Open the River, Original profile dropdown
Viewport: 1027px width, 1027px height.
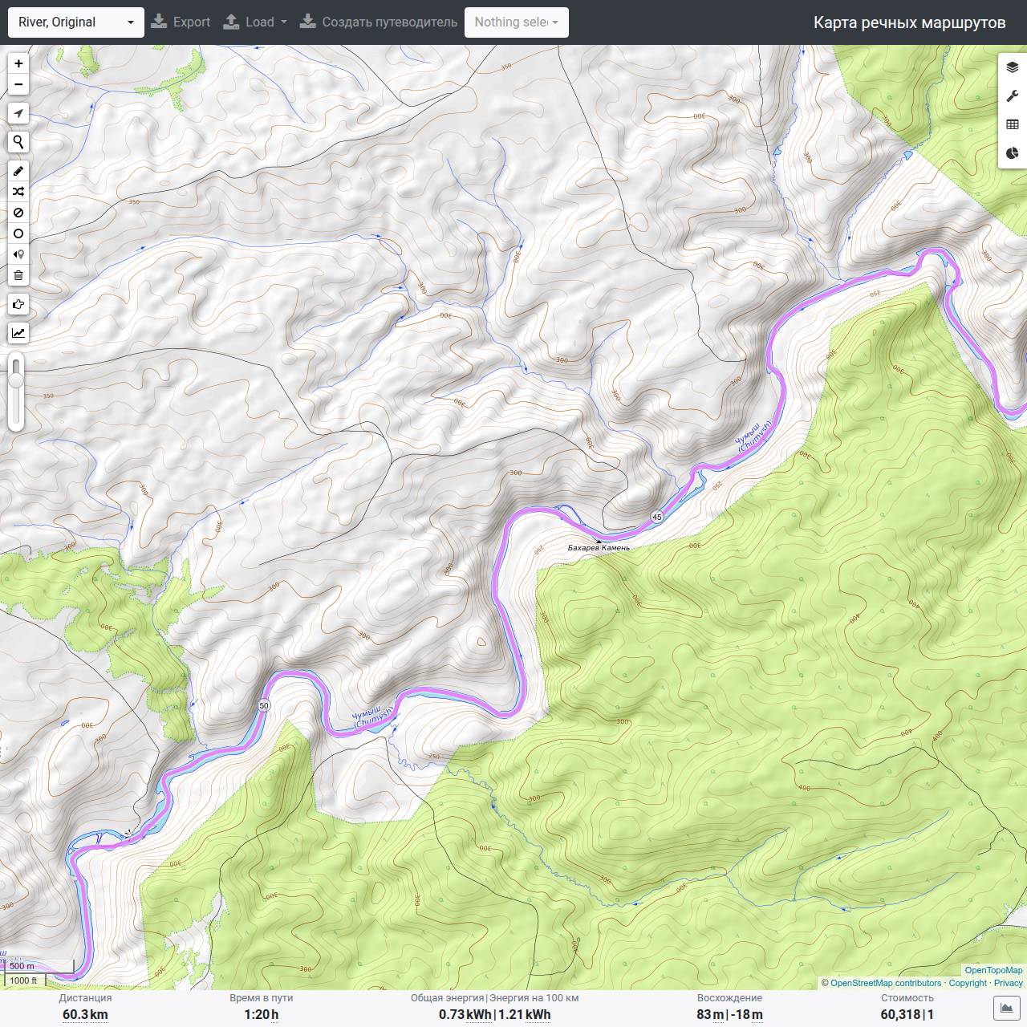(x=76, y=22)
